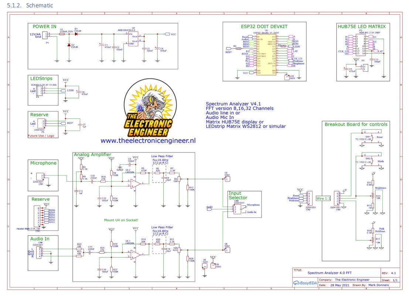The image size is (409, 296).
Task: Click the 'Audio Mic In' line
Action: [220, 117]
